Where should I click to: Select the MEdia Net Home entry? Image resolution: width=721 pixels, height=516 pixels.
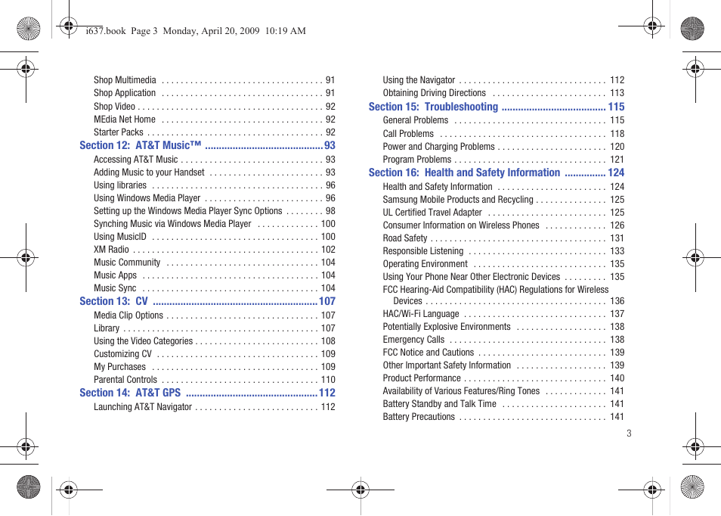215,120
